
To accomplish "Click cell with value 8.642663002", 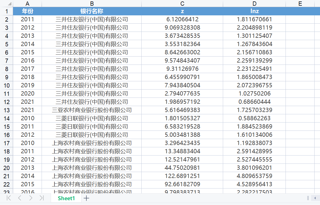I will [x=182, y=52].
